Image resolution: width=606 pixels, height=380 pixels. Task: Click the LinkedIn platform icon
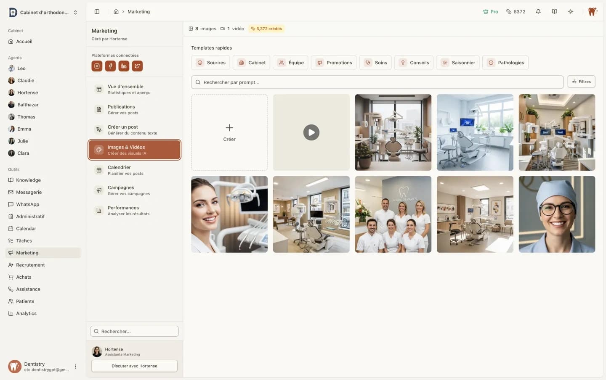124,66
